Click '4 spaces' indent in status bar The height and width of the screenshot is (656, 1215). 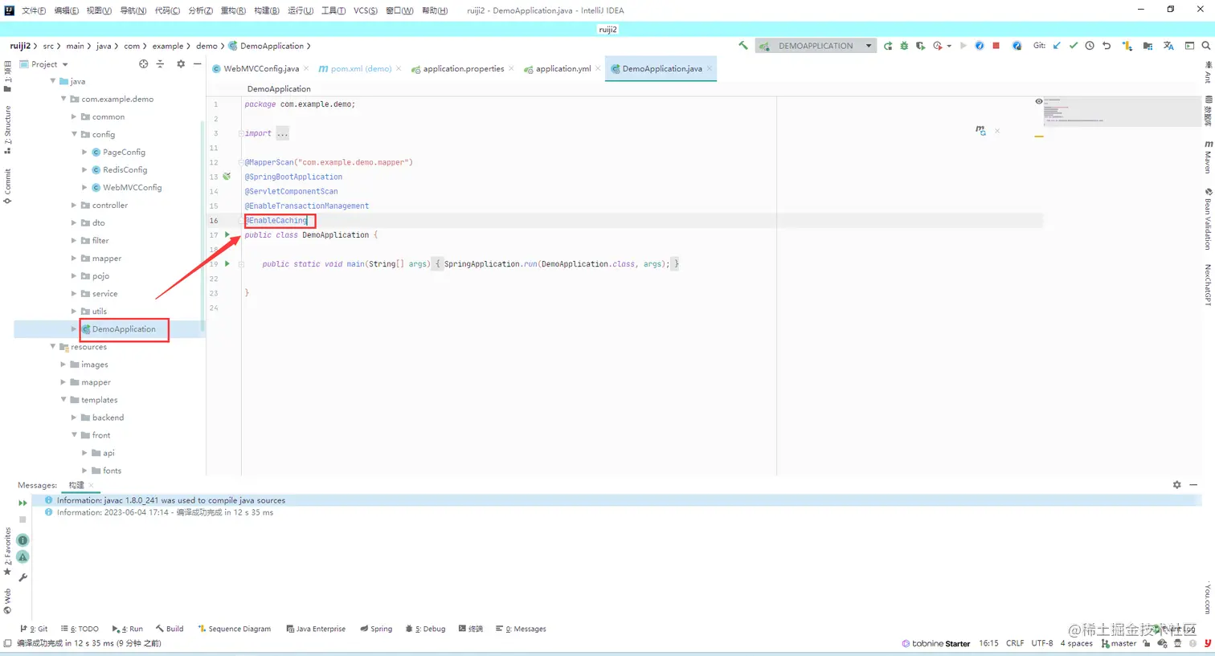point(1077,643)
